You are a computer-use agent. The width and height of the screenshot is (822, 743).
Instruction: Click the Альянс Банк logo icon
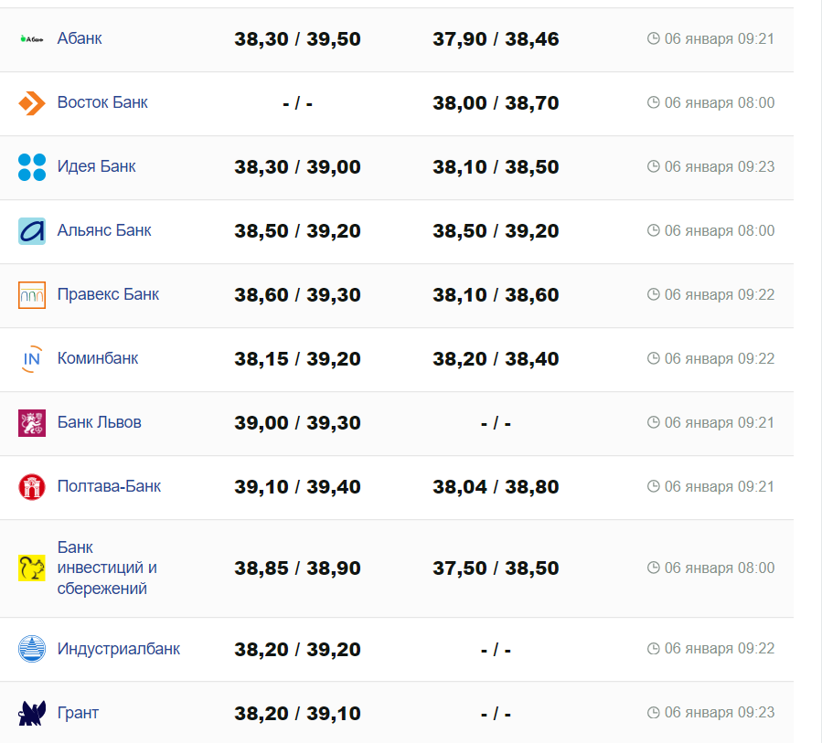(32, 231)
